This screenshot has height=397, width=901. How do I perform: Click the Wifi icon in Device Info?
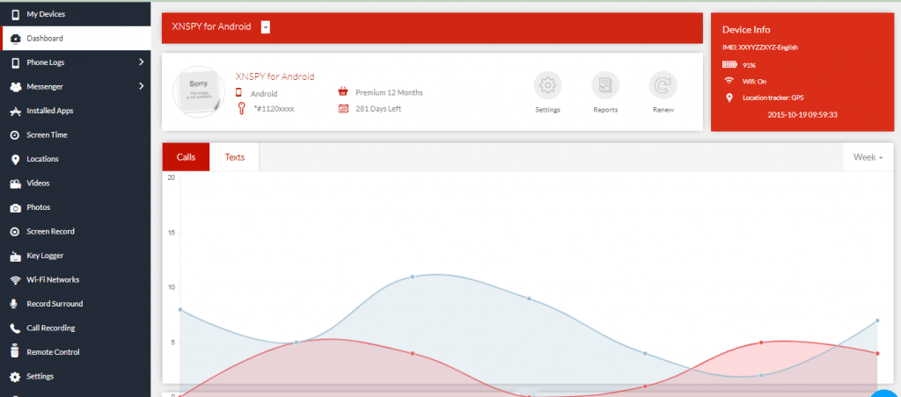coord(729,81)
